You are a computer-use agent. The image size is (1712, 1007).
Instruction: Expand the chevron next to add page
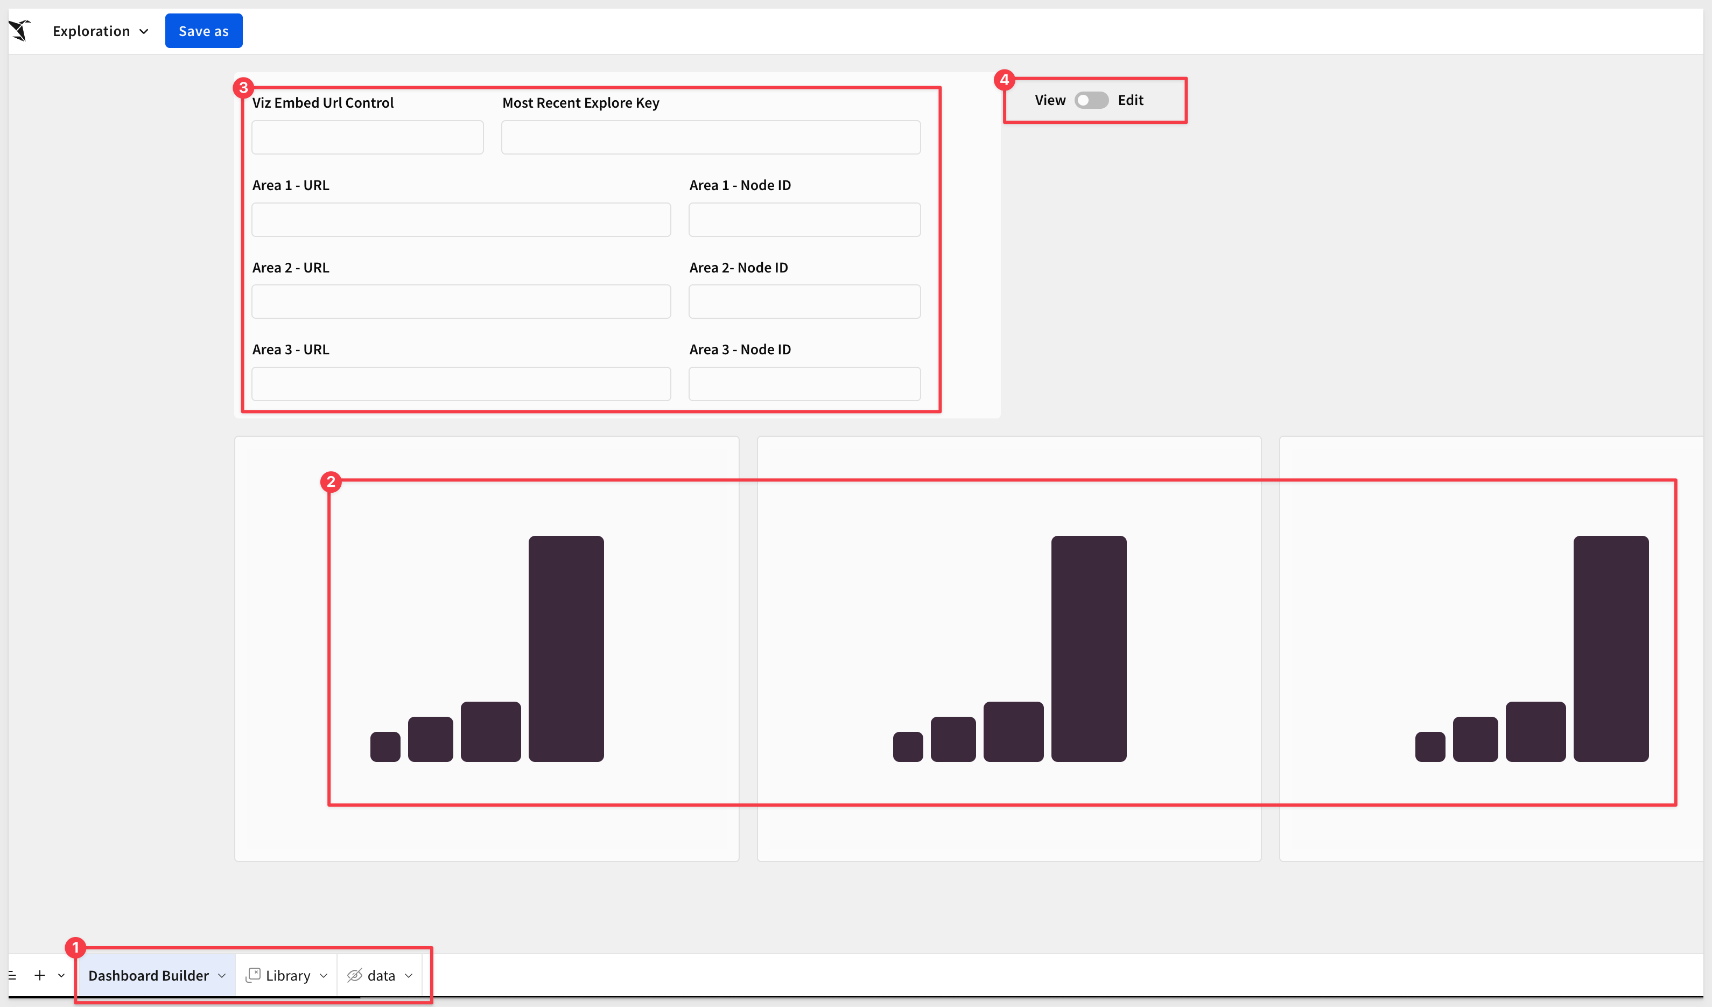pos(61,976)
